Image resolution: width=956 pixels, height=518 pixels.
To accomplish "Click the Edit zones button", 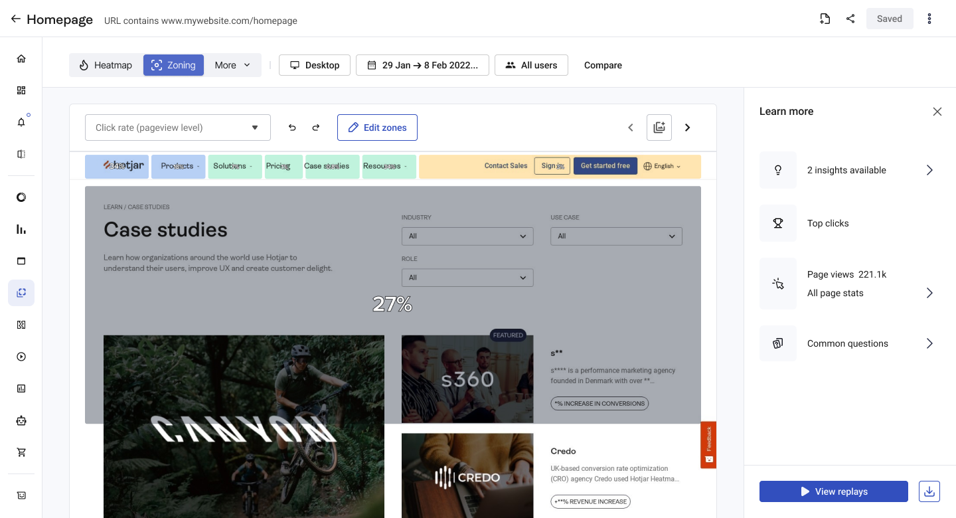I will click(377, 128).
